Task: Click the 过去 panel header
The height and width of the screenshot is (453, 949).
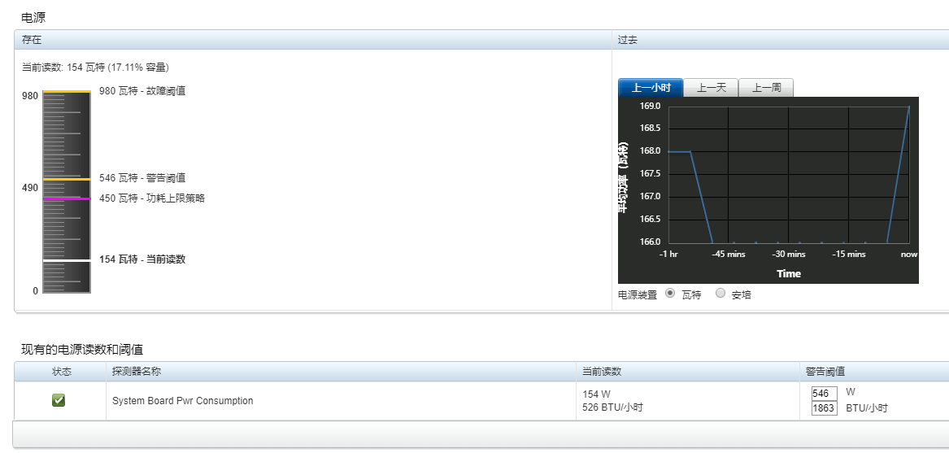Action: point(781,40)
